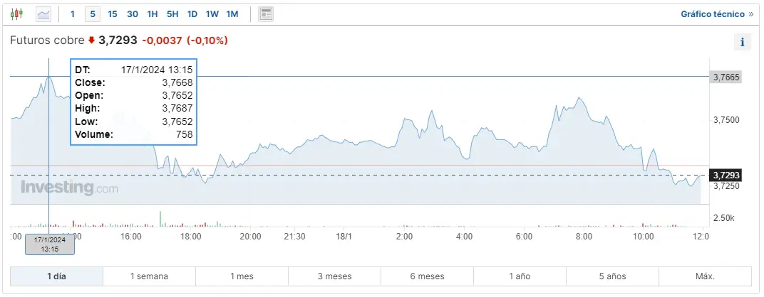Click the 17/1/2024 13:15 time marker
Viewport: 764px width, 297px height.
click(x=50, y=243)
